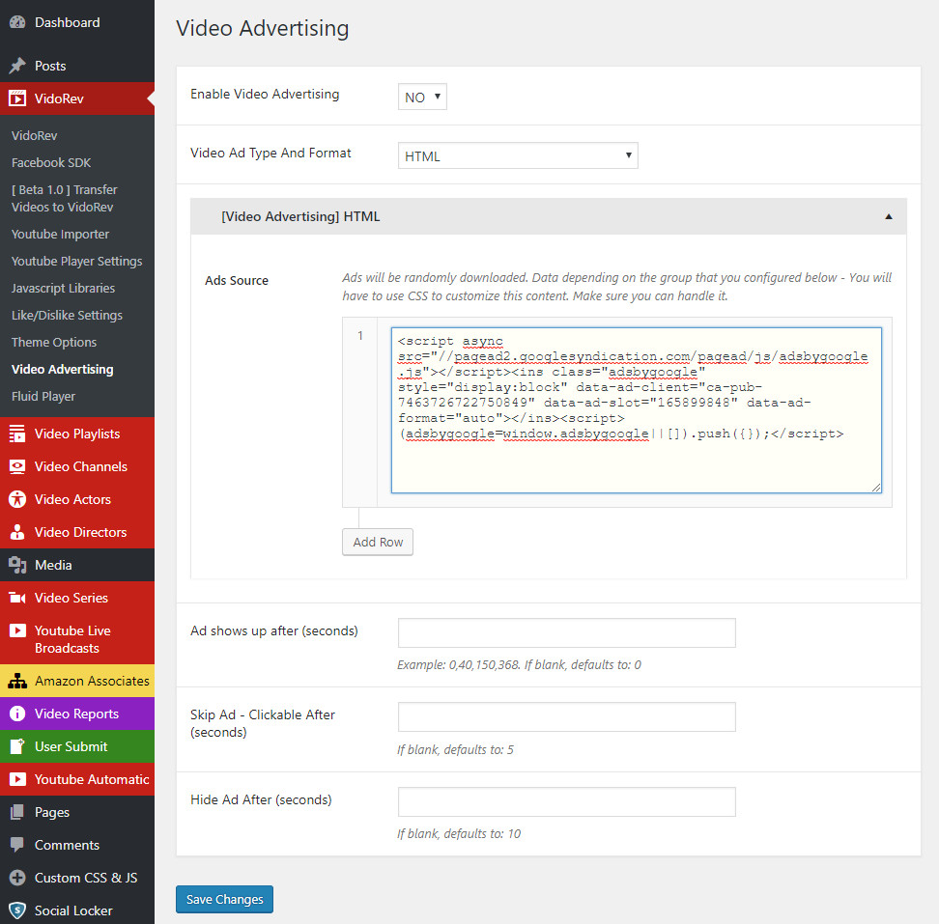Click the Video Reports info icon
939x924 pixels.
tap(17, 714)
